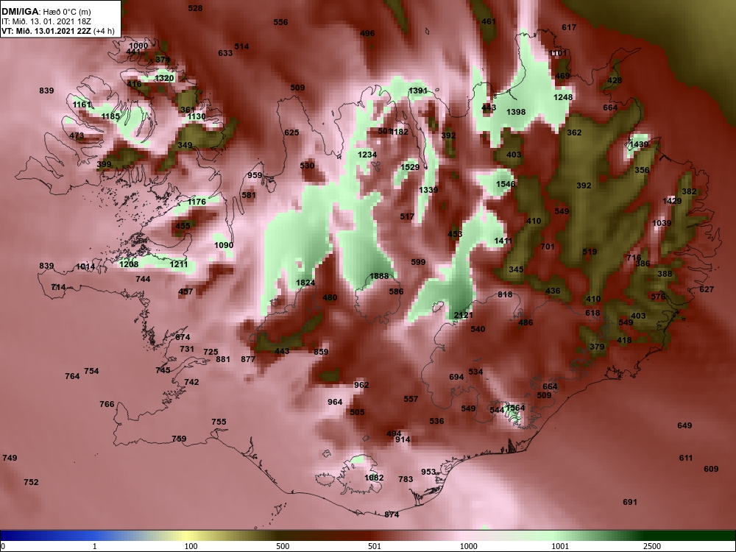Click the map value 1208
736x552 pixels.
click(x=129, y=264)
